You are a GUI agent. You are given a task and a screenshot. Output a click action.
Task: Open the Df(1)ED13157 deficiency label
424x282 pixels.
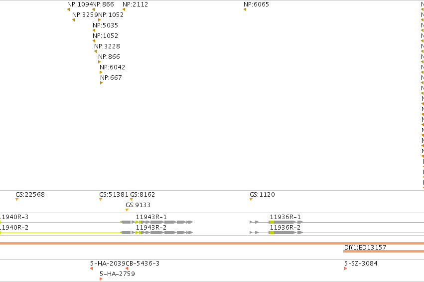pos(365,248)
